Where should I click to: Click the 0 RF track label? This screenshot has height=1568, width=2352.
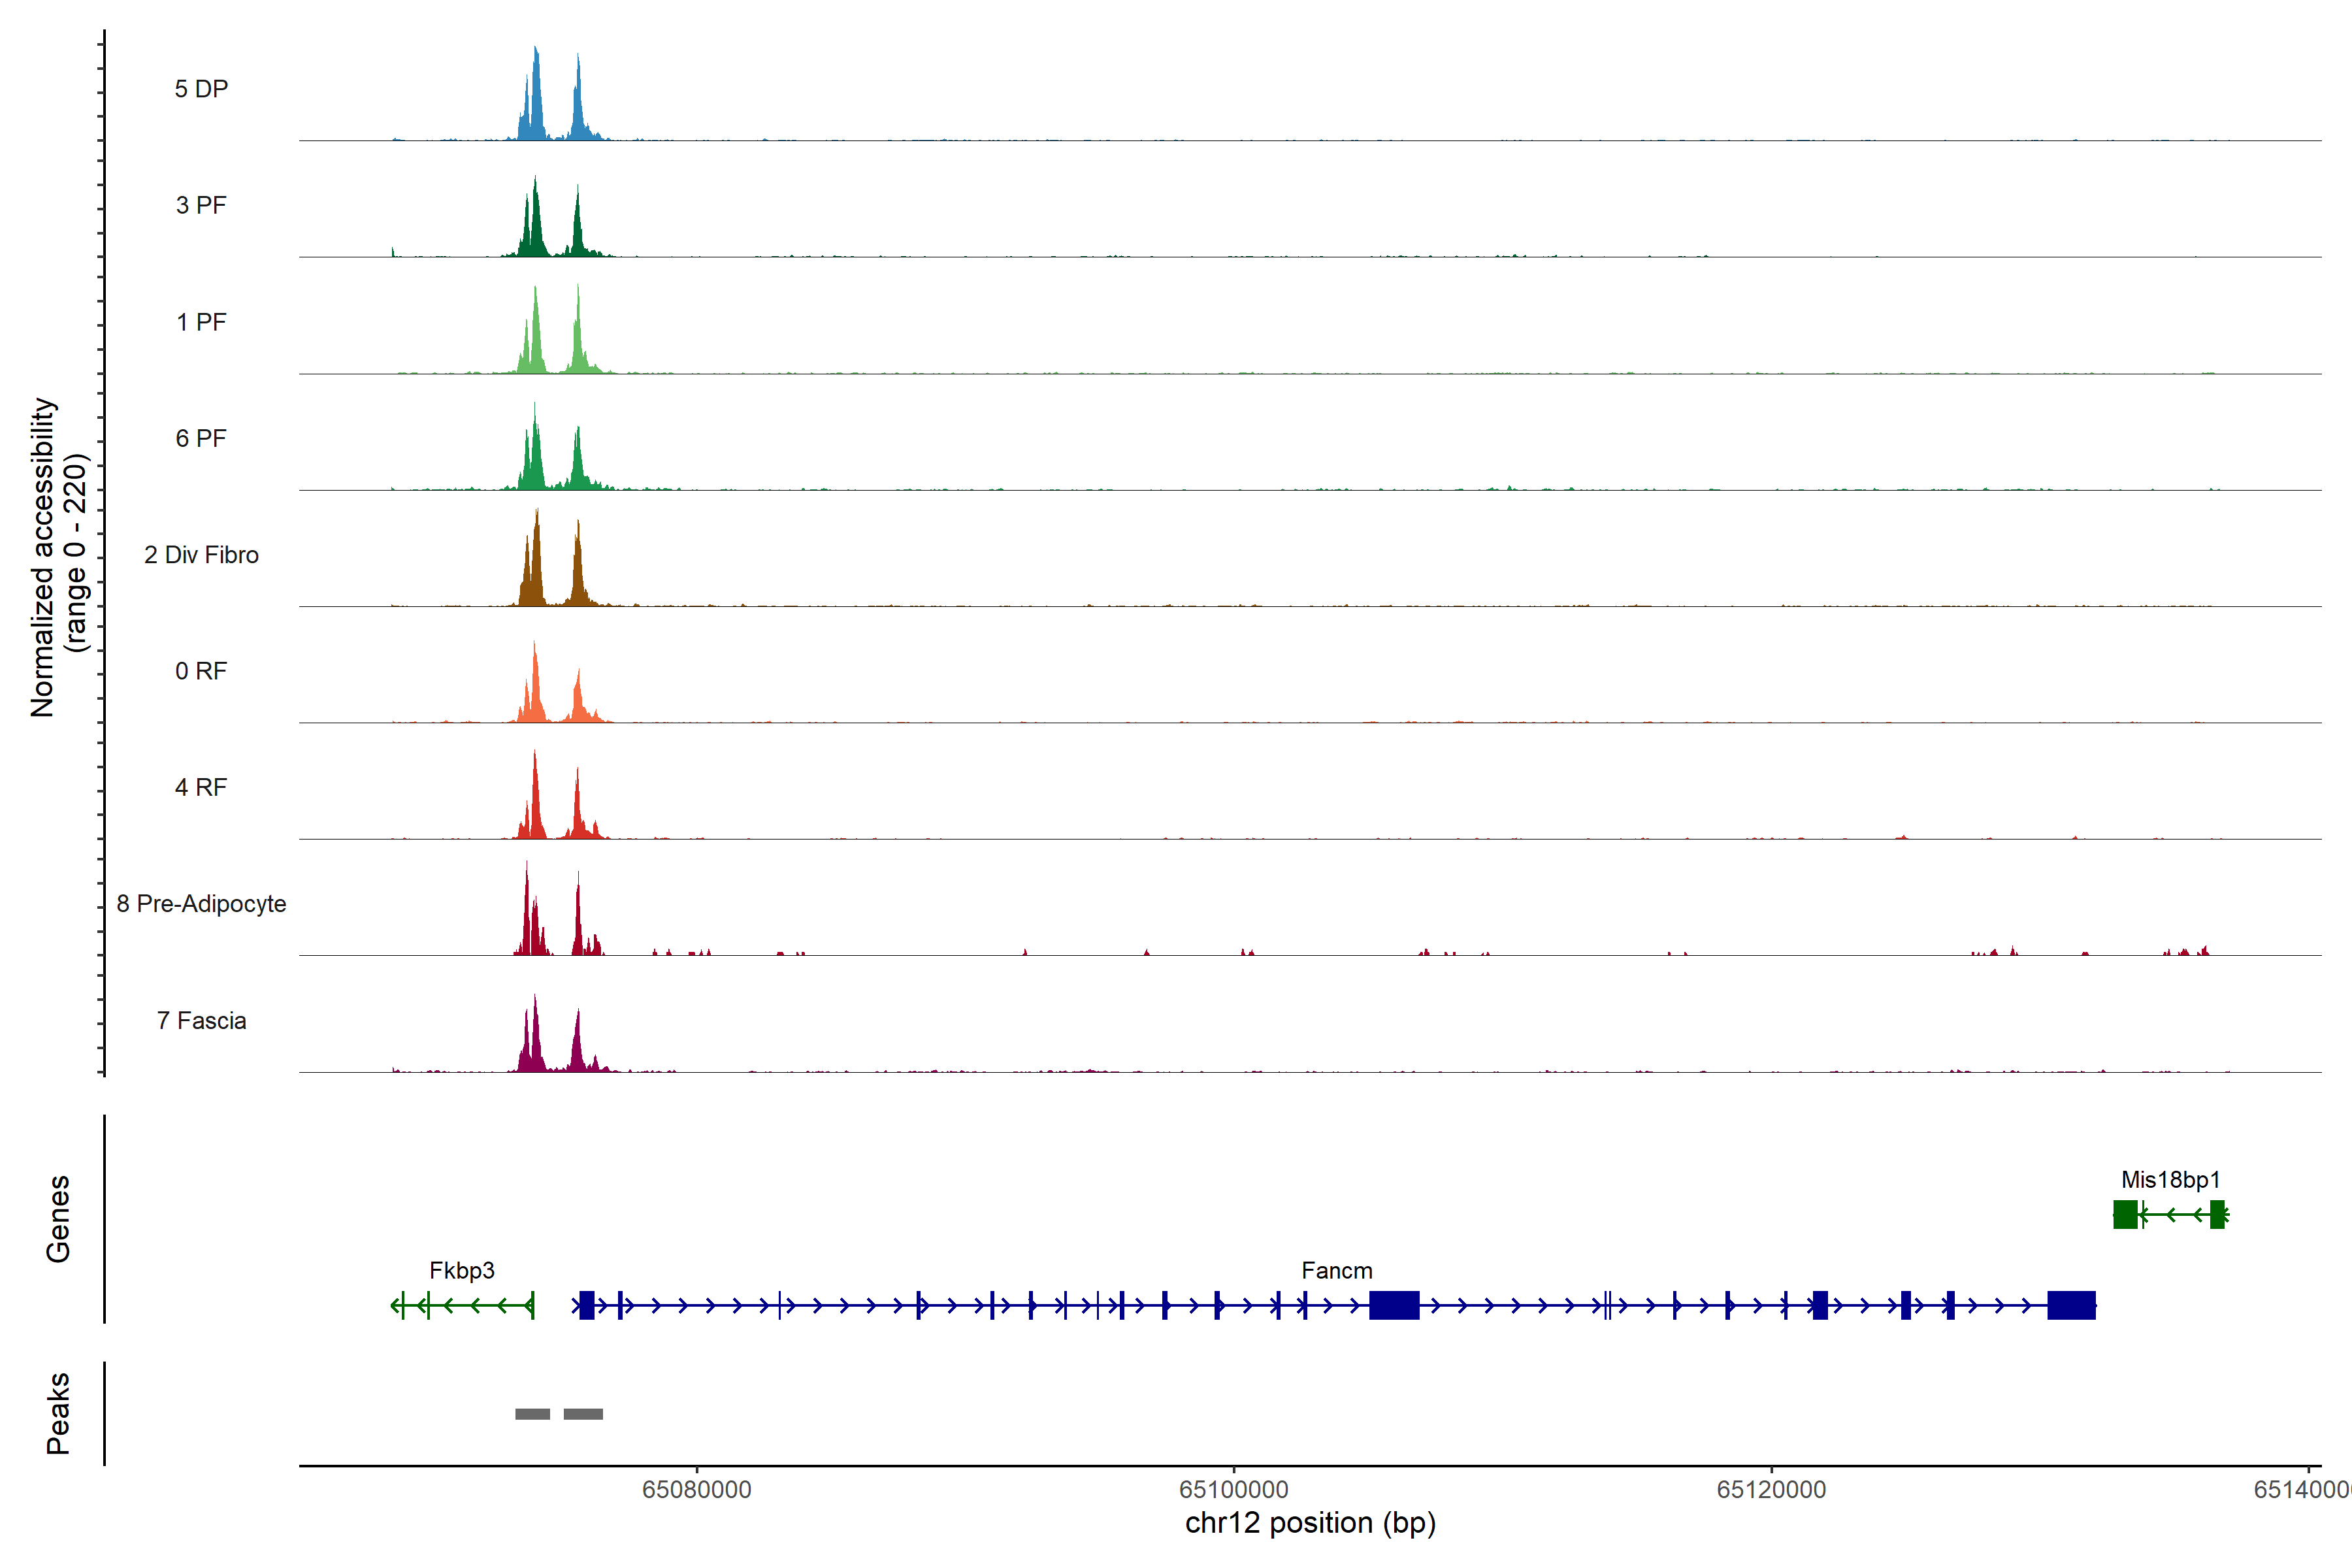click(x=201, y=671)
